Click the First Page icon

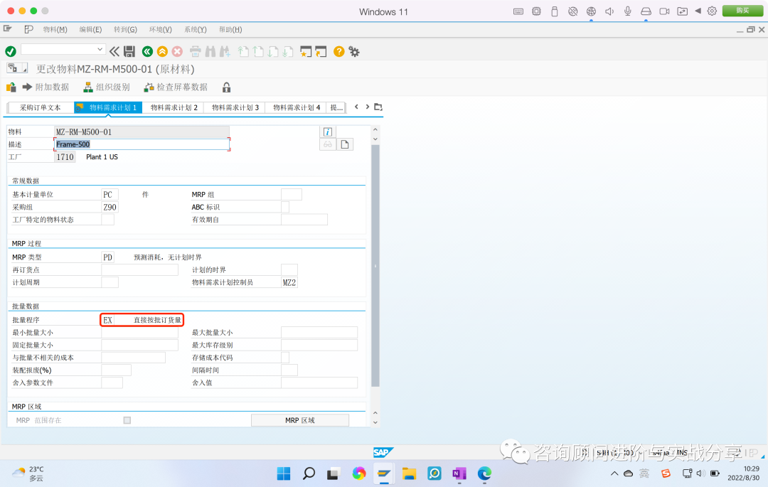(x=243, y=51)
